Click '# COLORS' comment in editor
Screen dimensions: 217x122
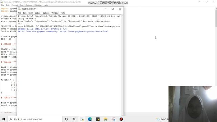(x=8, y=44)
